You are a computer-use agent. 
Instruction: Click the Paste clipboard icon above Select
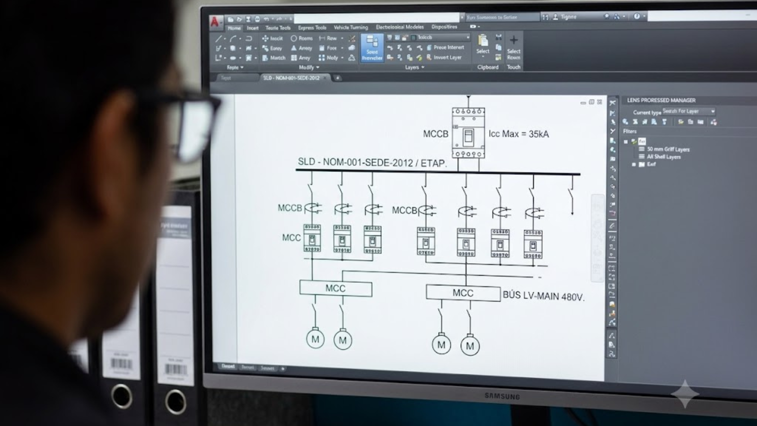tap(483, 40)
